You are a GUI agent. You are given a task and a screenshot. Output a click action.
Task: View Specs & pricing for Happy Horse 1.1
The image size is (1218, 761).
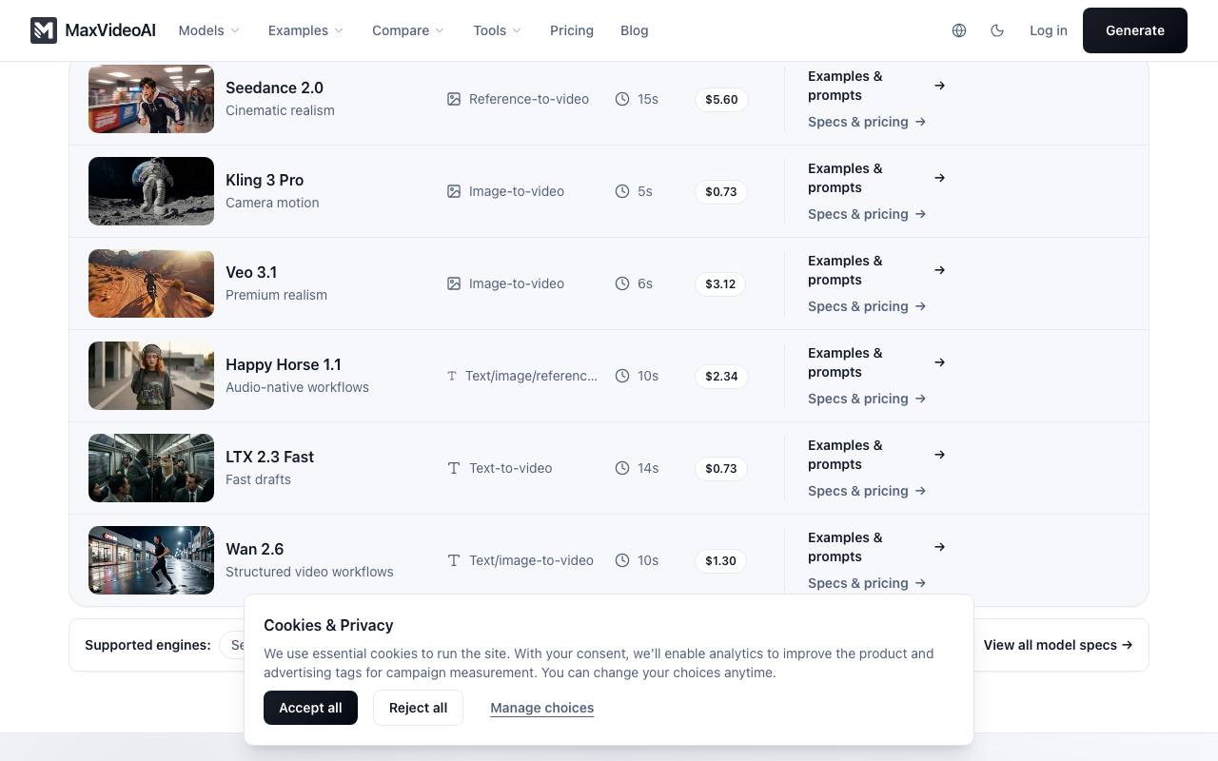(867, 399)
